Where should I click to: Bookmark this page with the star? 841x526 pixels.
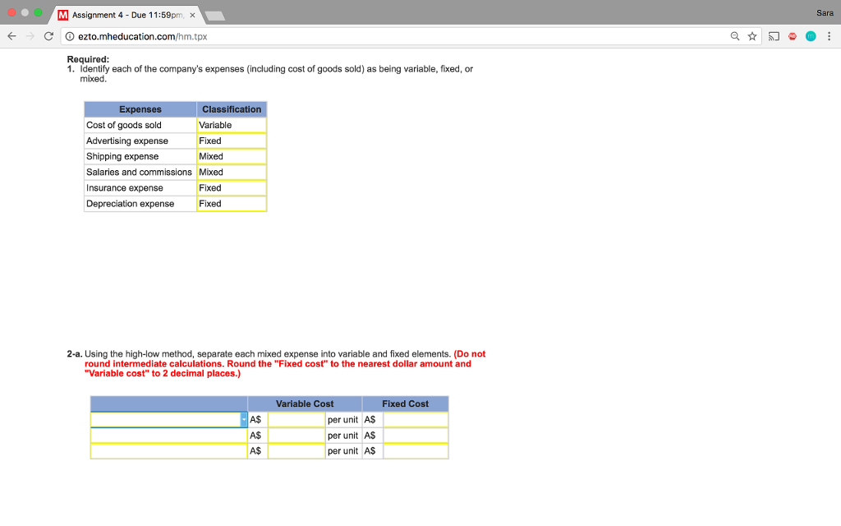pyautogui.click(x=752, y=36)
